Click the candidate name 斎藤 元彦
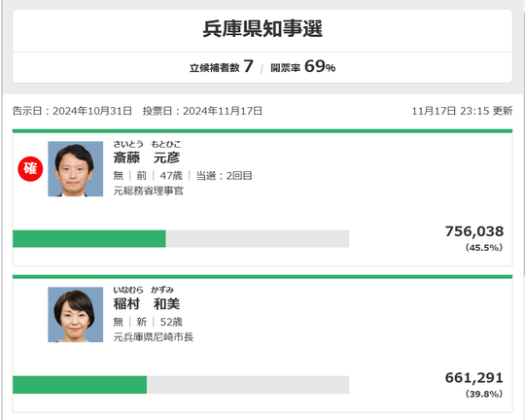525x420 pixels. (x=147, y=157)
